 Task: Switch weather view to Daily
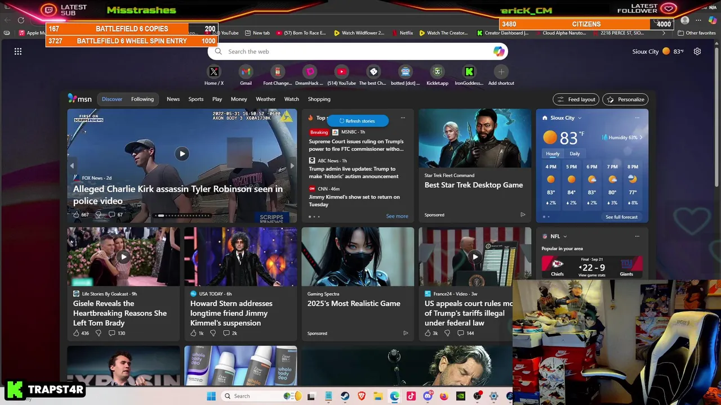tap(575, 154)
